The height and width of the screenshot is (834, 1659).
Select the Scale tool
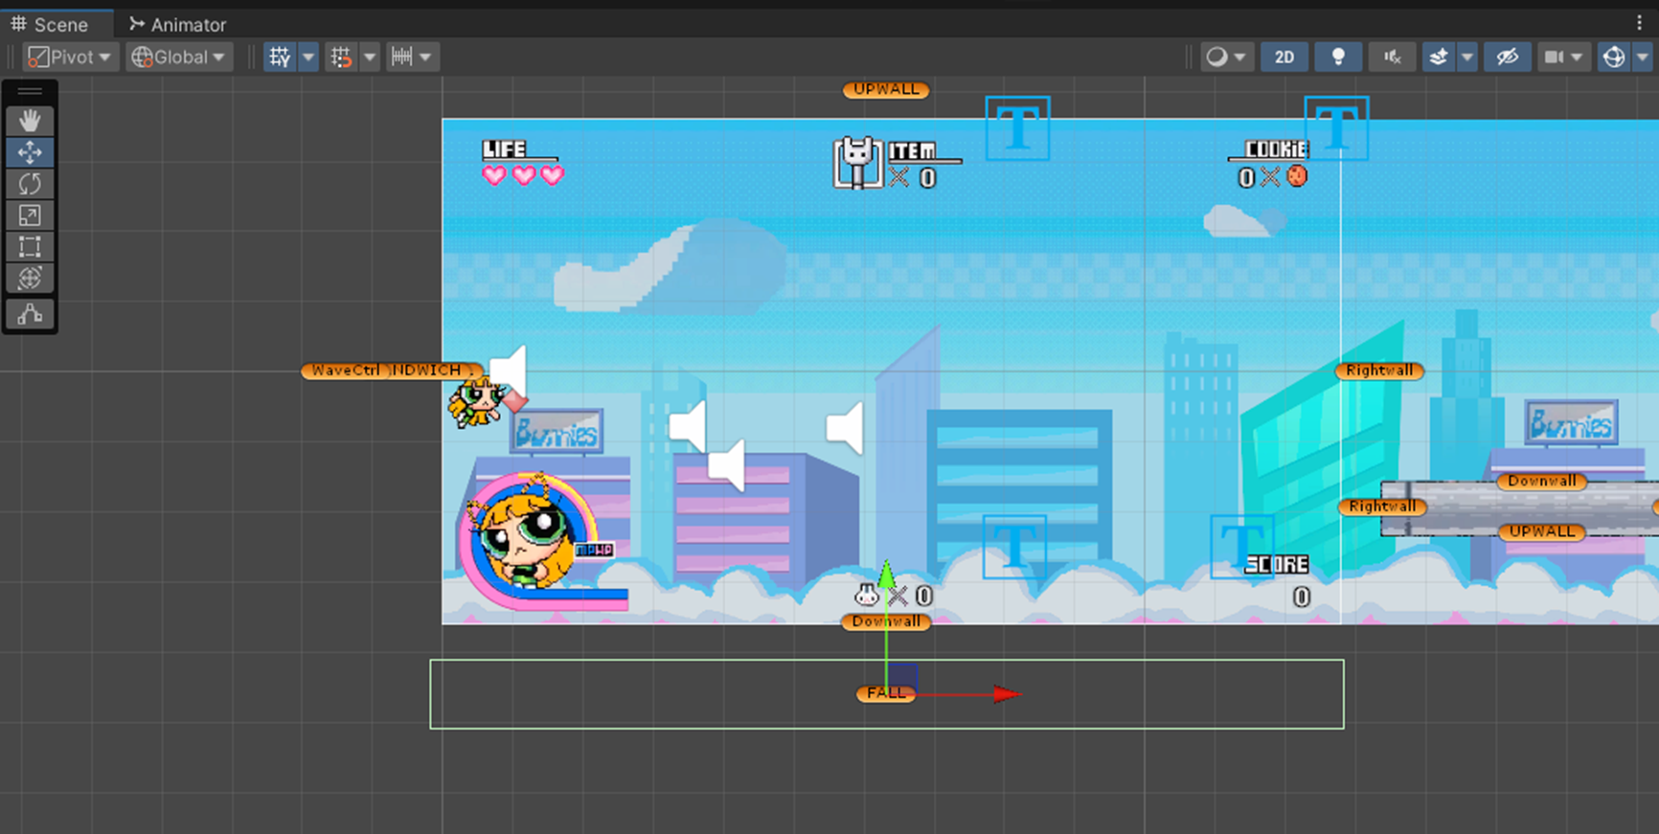tap(30, 215)
